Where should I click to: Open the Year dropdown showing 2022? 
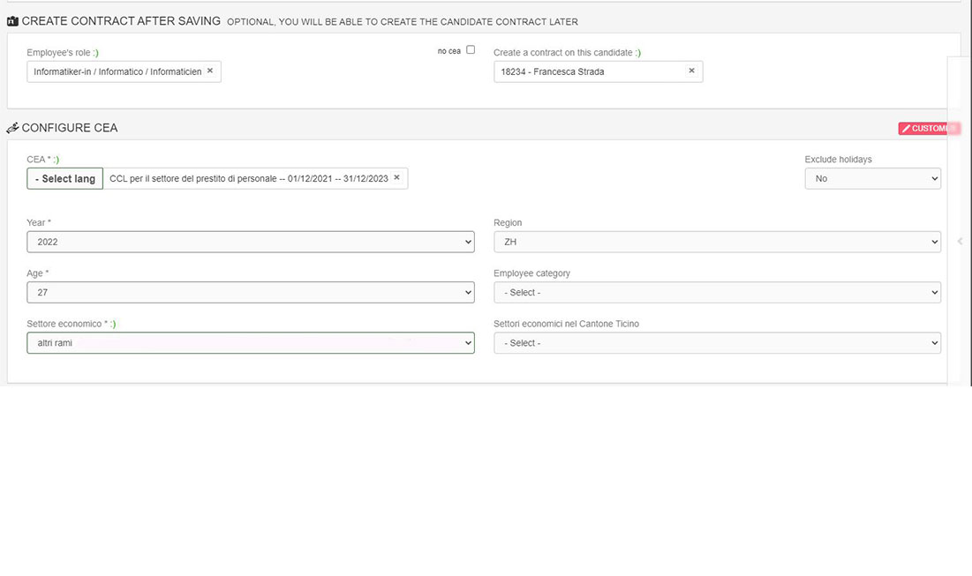point(251,242)
